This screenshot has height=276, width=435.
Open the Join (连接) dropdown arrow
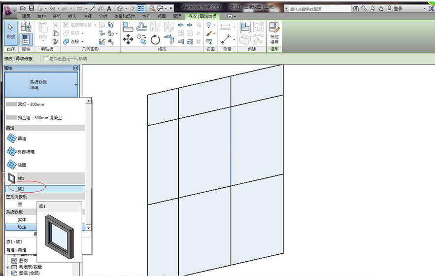83,42
